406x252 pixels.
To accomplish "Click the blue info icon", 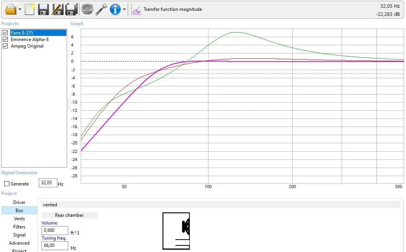I will 115,9.
